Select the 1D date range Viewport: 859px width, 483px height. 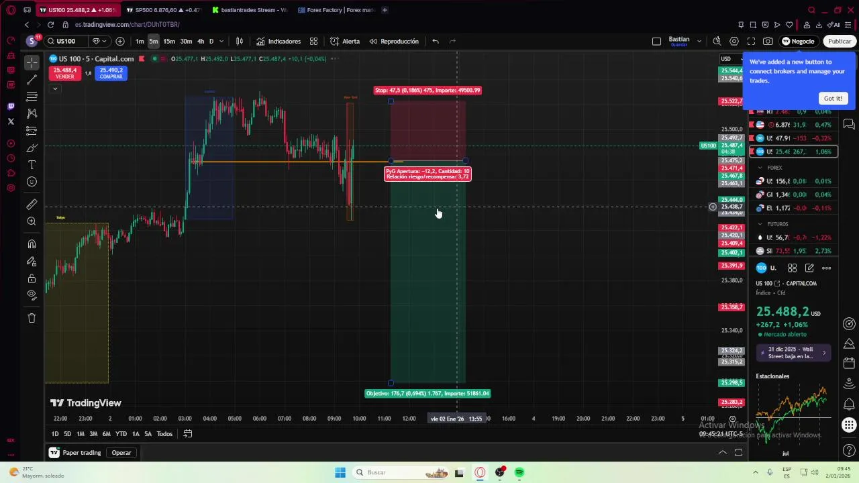click(54, 434)
